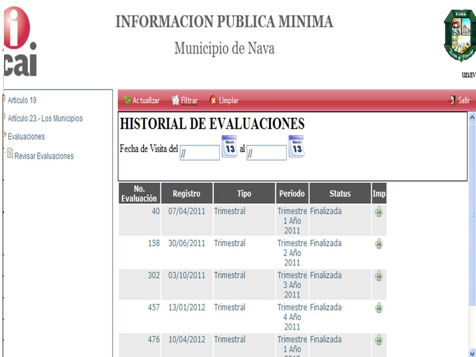Expand Artículo 23.- Los Municipios node
Image resolution: width=476 pixels, height=357 pixels.
4,116
